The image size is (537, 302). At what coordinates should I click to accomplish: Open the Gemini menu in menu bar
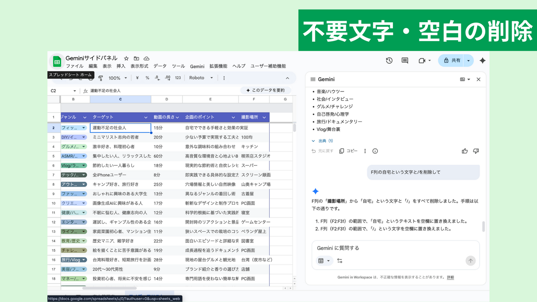[x=197, y=66]
